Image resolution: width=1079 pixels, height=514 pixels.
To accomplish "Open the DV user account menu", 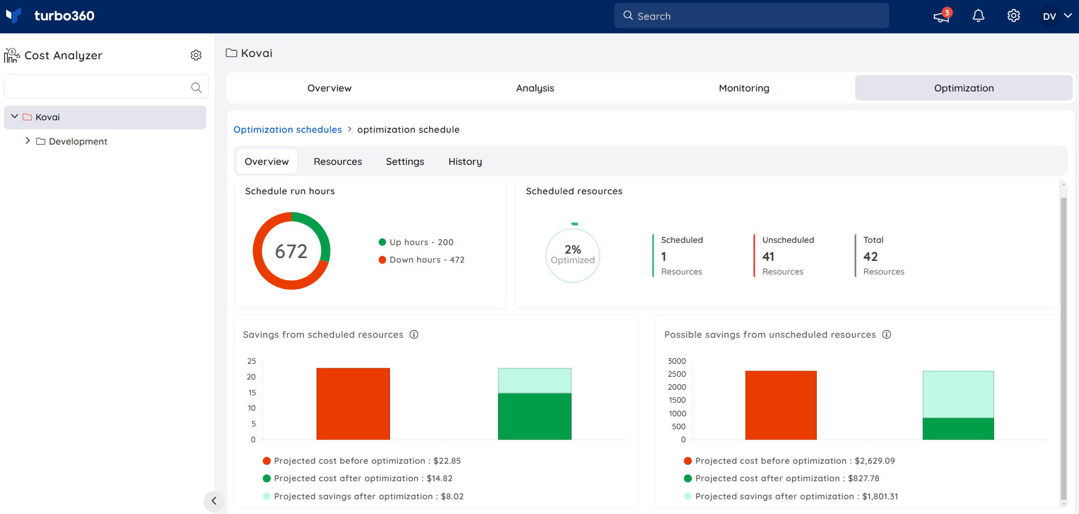I will point(1057,16).
